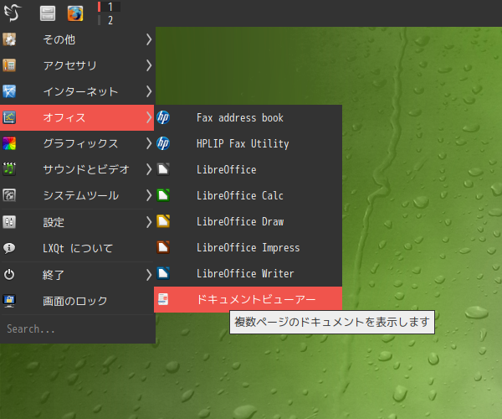Launch LibreOffice Writer
The width and height of the screenshot is (502, 419).
(248, 273)
